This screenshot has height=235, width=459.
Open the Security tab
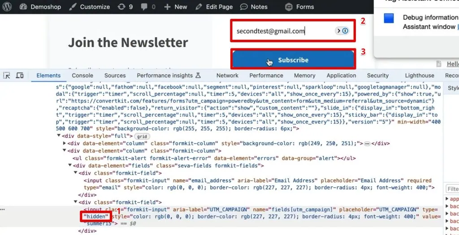(x=377, y=75)
